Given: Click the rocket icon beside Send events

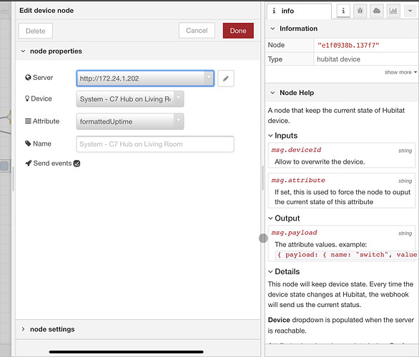Looking at the screenshot, I should [x=29, y=163].
